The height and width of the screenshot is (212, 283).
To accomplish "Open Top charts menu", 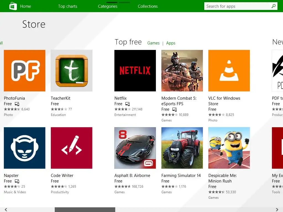I will 68,6.
